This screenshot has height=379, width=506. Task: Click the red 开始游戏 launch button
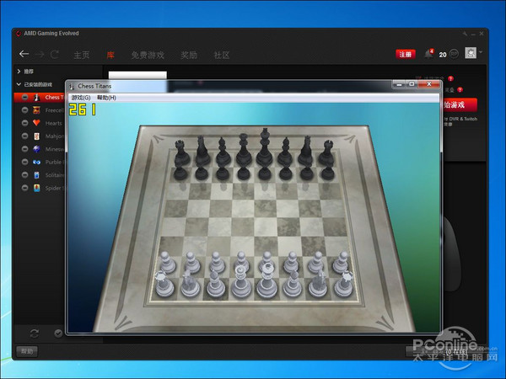click(460, 104)
